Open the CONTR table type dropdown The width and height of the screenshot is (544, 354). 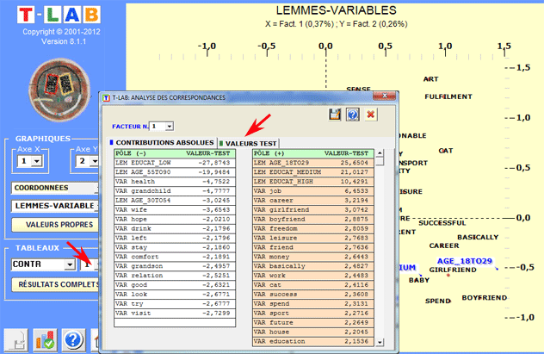pos(70,264)
